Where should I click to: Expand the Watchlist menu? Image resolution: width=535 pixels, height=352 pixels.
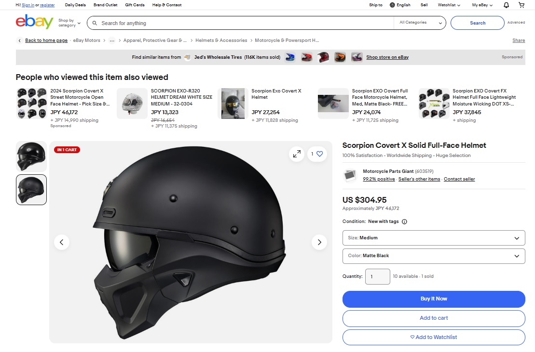(x=449, y=5)
